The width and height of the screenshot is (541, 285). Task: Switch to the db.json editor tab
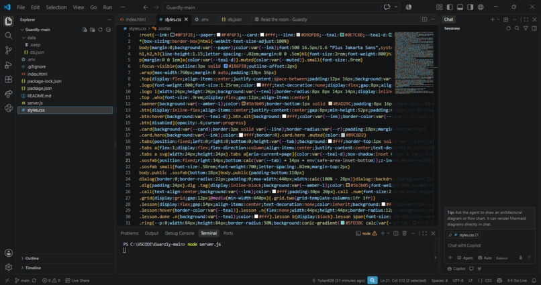[235, 19]
